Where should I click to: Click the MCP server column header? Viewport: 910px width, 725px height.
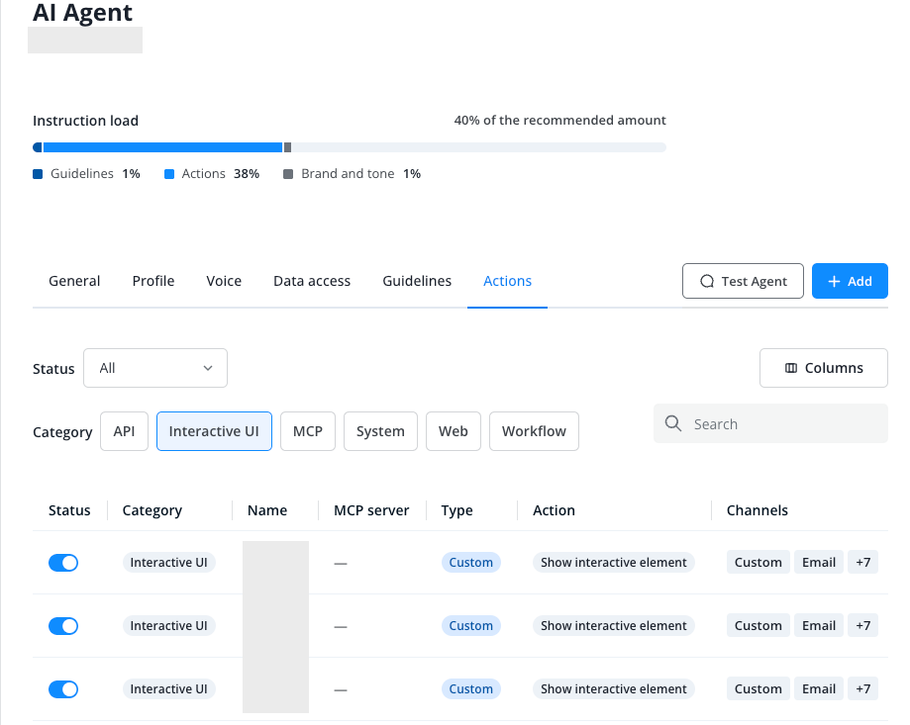pos(371,510)
